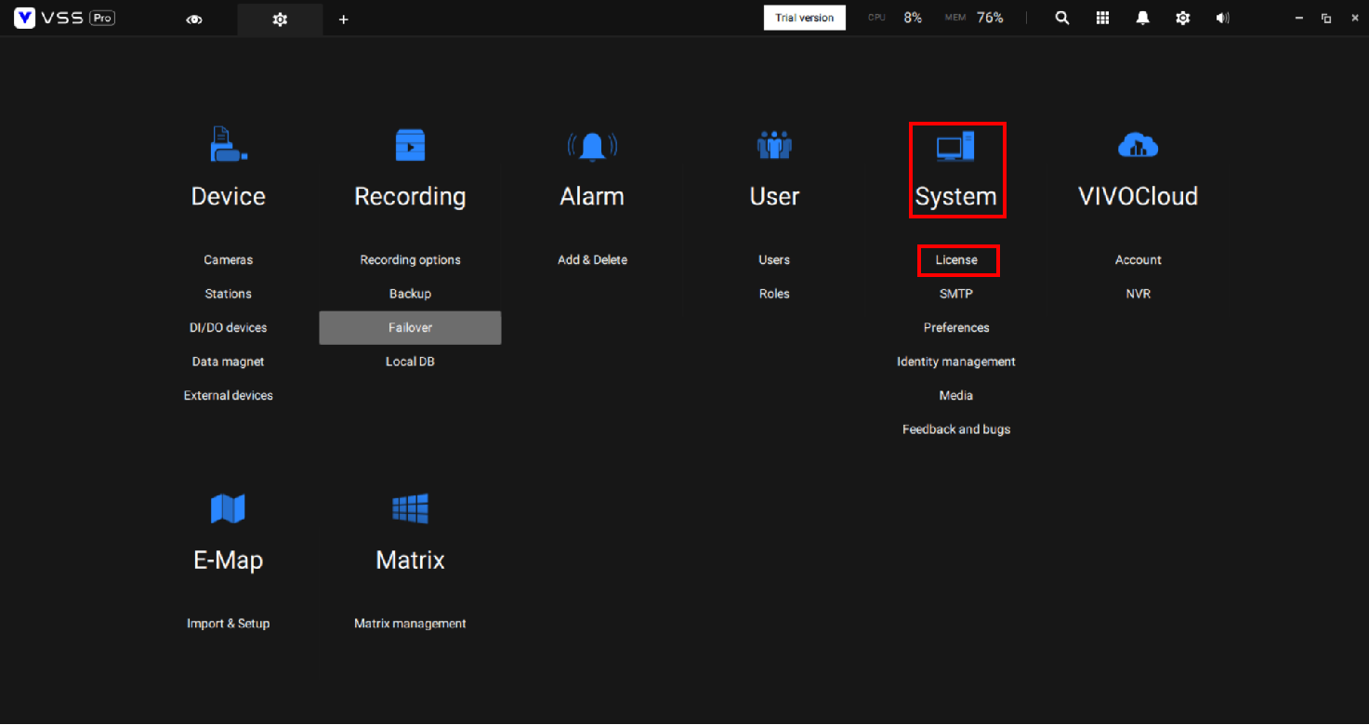
Task: Click the VIVOCloud heading
Action: [x=1138, y=196]
